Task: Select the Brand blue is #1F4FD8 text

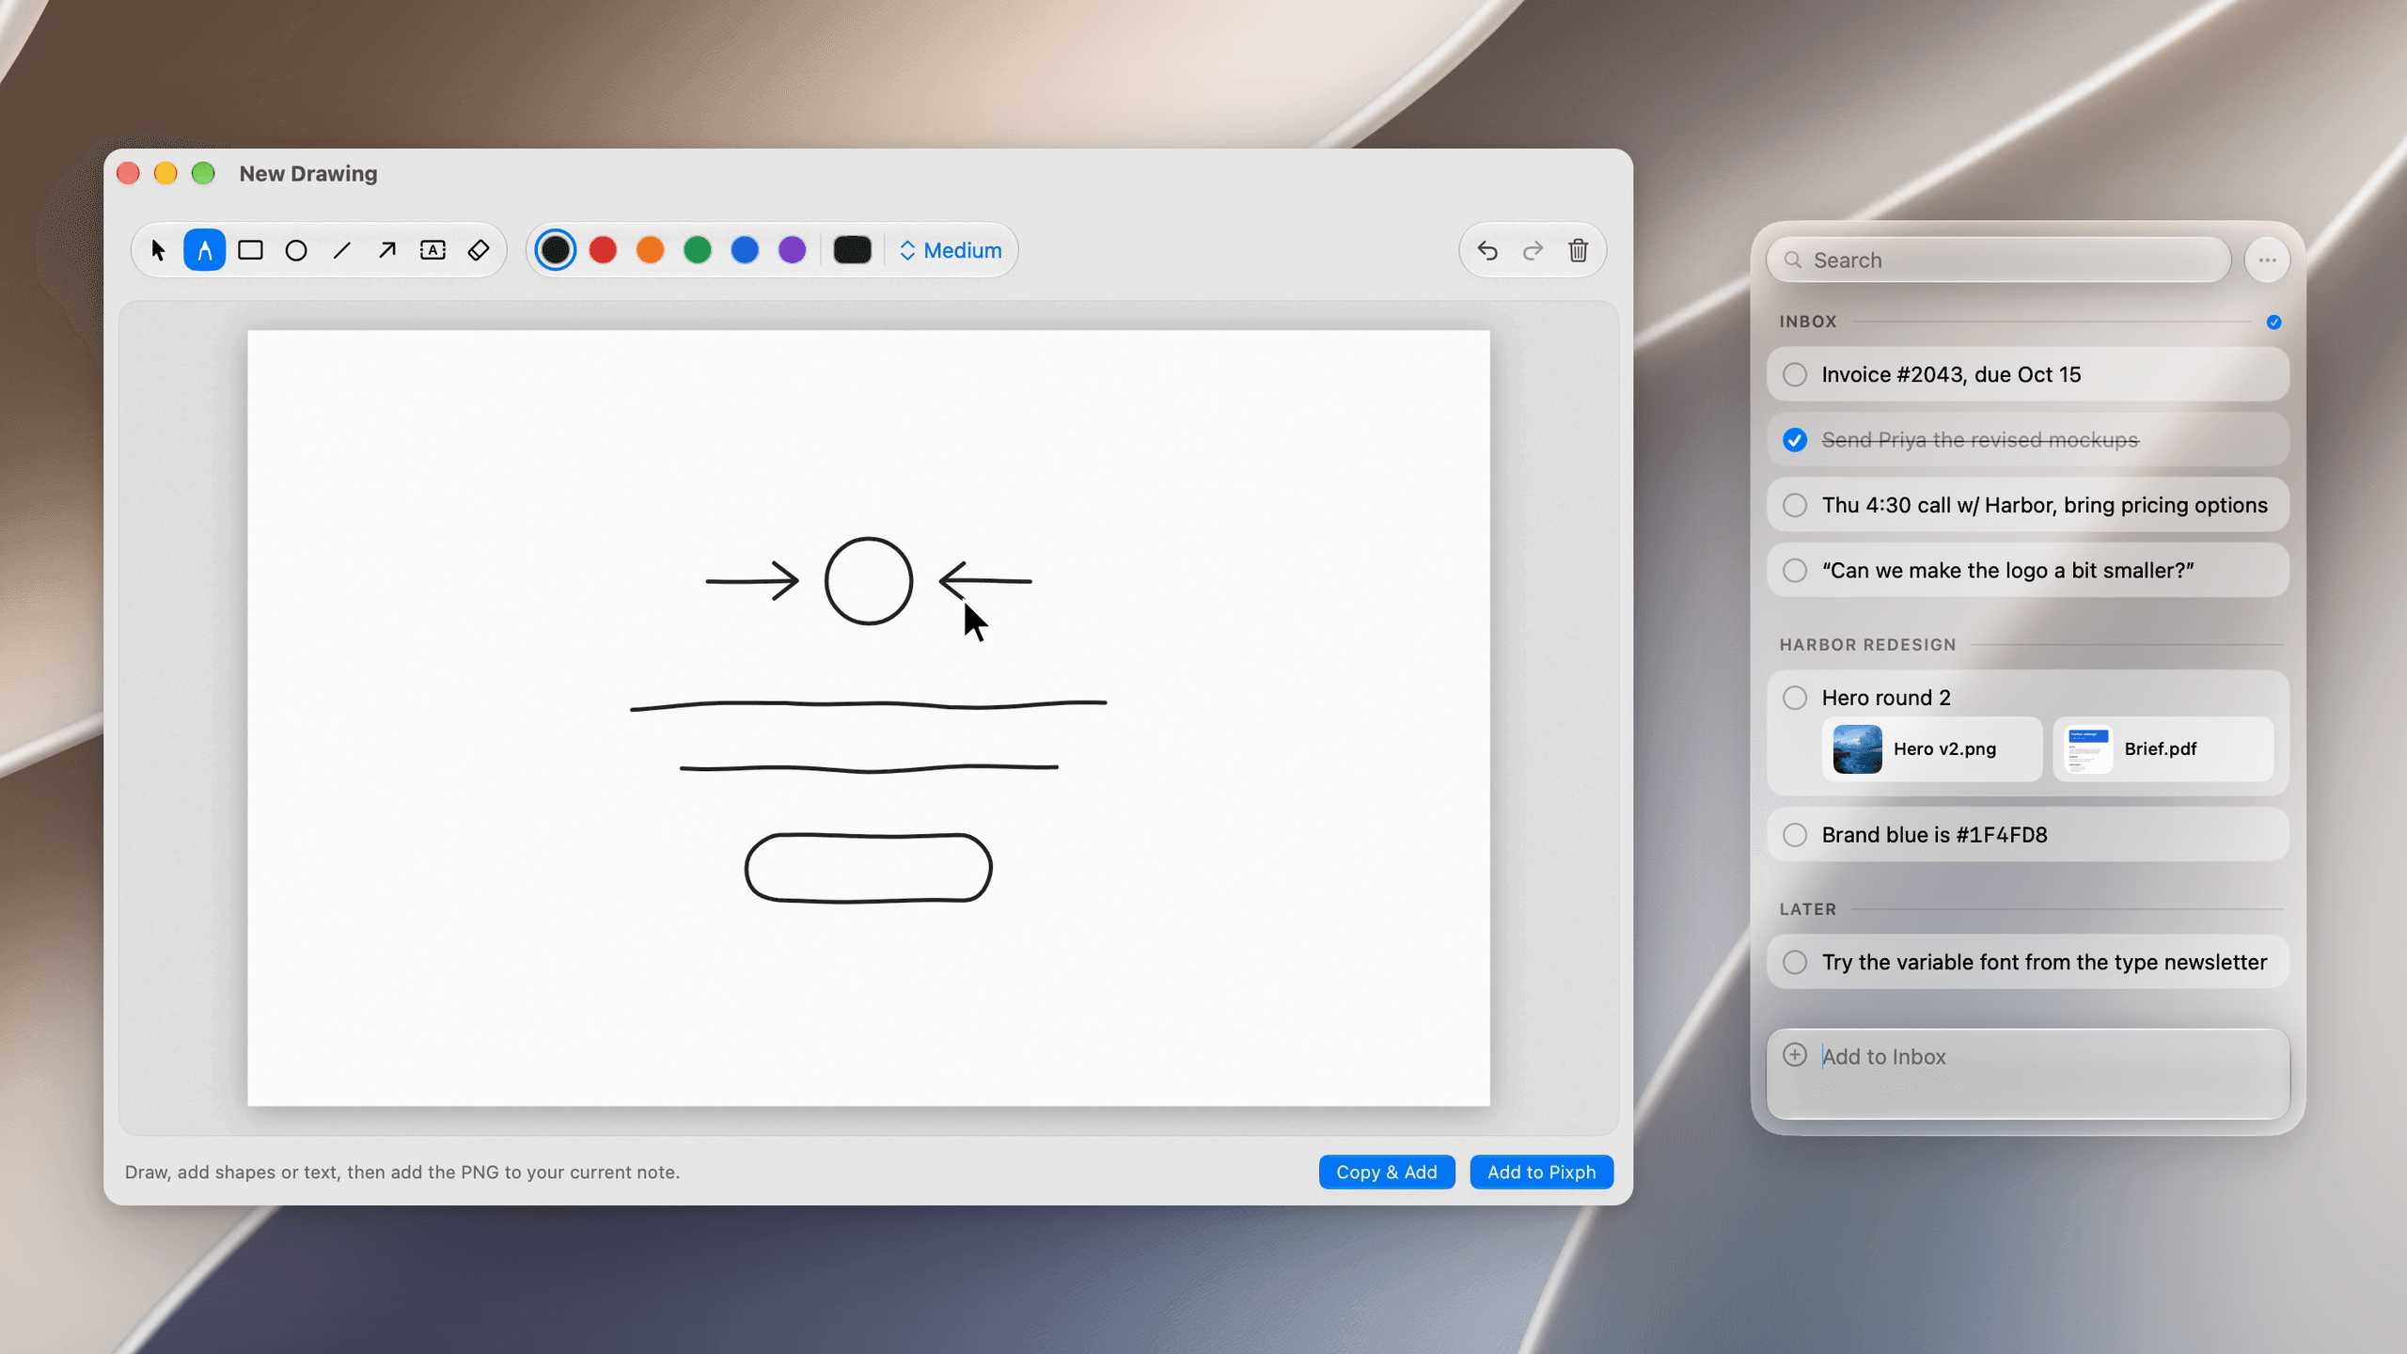Action: [x=1934, y=835]
